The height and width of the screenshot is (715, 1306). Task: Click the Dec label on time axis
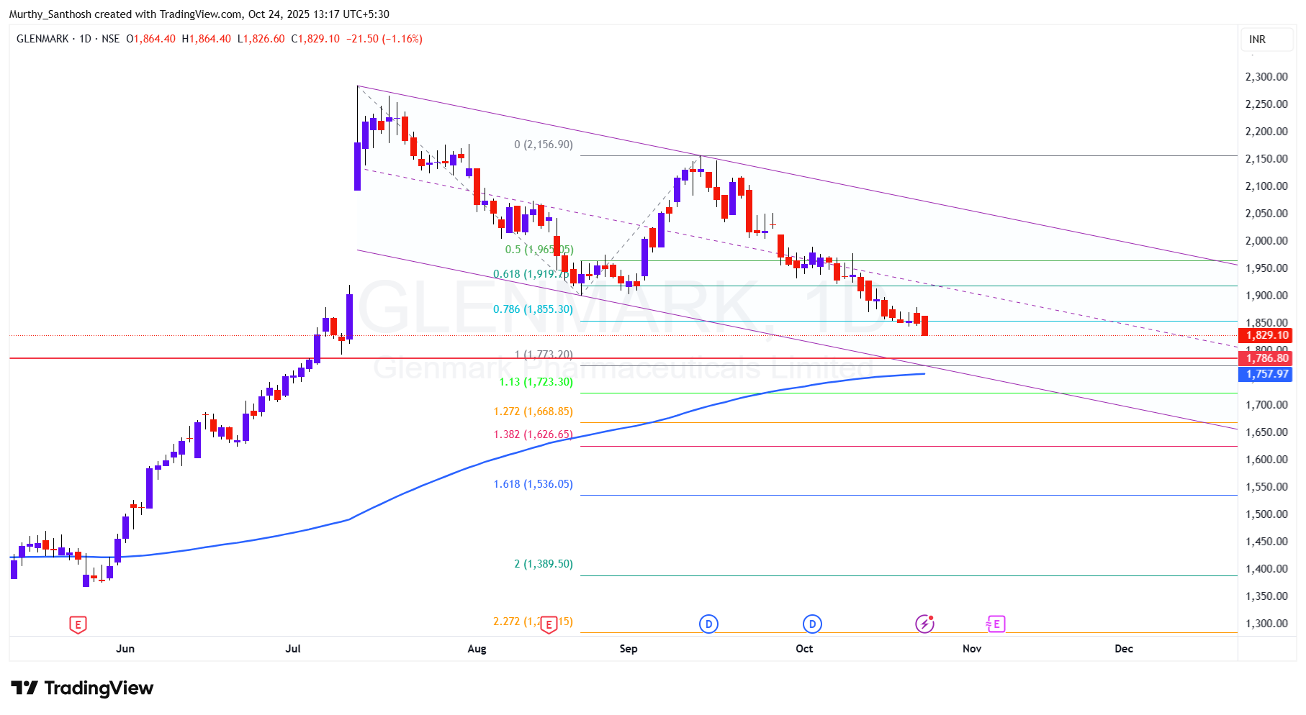coord(1124,649)
